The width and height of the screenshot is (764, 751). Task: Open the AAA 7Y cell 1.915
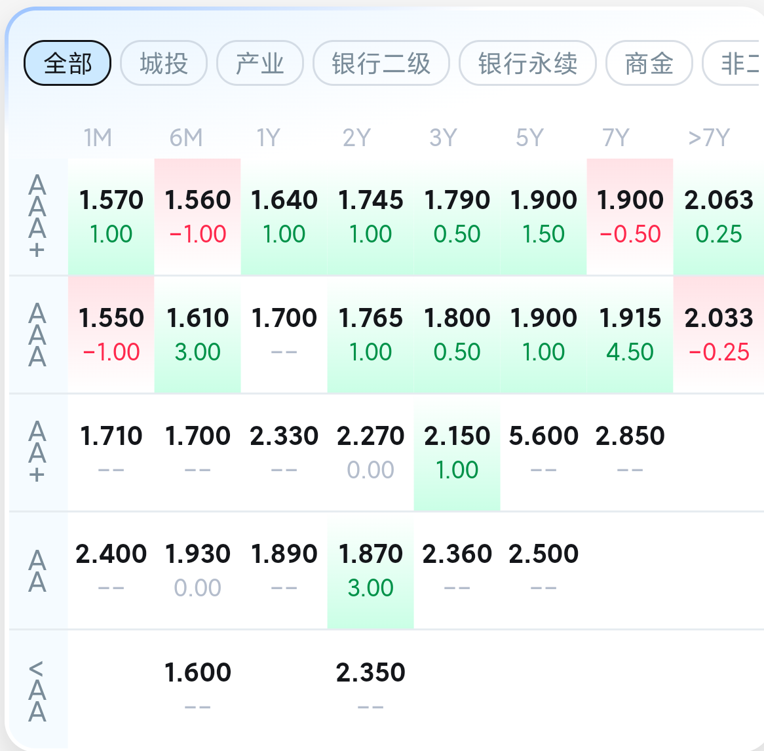[x=630, y=335]
